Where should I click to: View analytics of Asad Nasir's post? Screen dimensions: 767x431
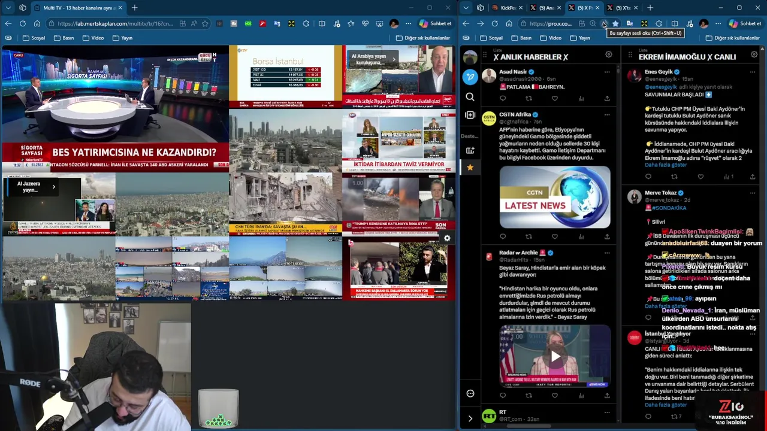click(x=581, y=99)
